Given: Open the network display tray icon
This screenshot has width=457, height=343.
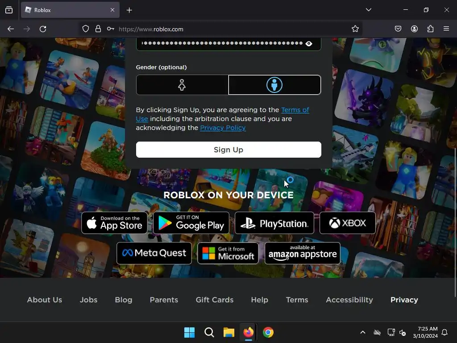Looking at the screenshot, I should click(391, 332).
